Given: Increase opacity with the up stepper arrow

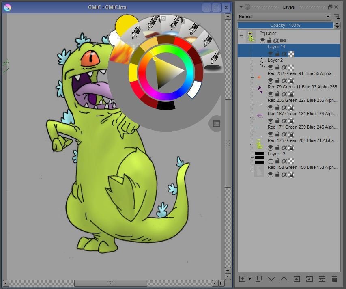Looking at the screenshot, I should [337, 24].
